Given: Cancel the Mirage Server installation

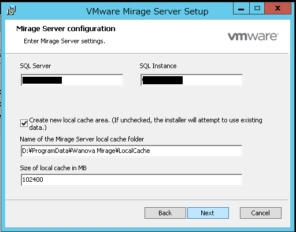Looking at the screenshot, I should [261, 213].
